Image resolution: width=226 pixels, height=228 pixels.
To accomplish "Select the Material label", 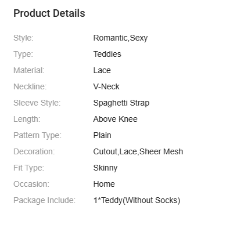I will pos(29,70).
